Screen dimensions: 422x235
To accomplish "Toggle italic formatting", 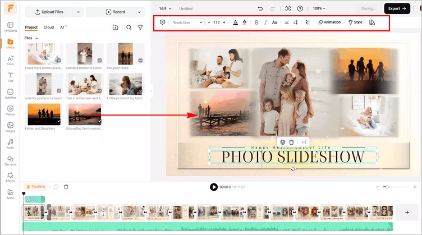I will (x=265, y=22).
